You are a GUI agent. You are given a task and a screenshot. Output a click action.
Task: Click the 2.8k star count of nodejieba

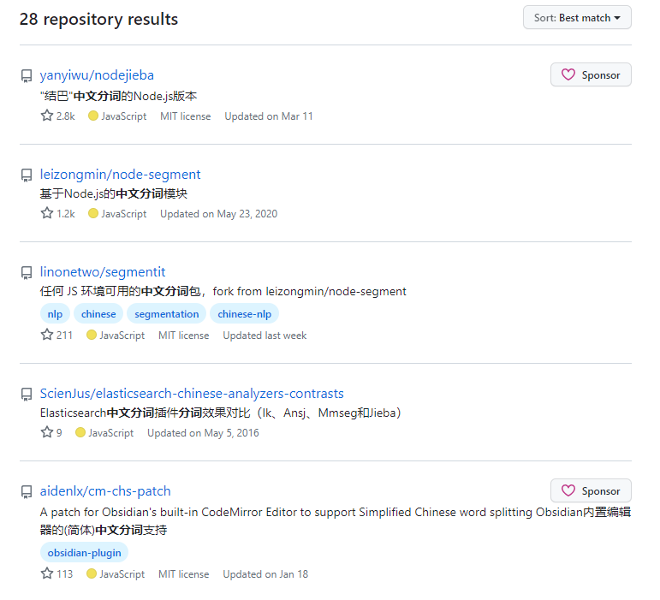tap(58, 116)
